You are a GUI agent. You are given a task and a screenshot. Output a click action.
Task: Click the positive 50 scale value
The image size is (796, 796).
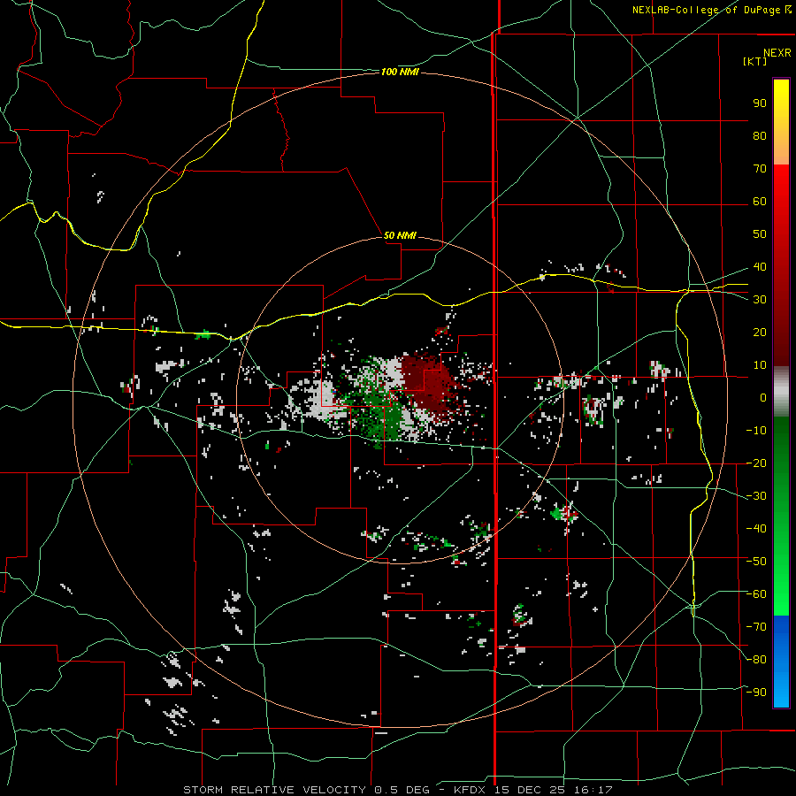coord(760,234)
